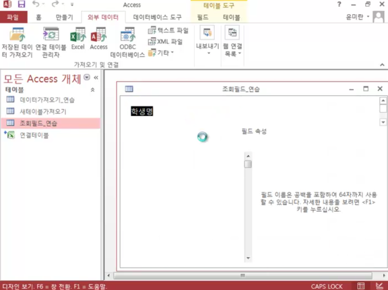Switch to the 홈 ribbon tab
Screen dimensions: 388x290
point(38,17)
